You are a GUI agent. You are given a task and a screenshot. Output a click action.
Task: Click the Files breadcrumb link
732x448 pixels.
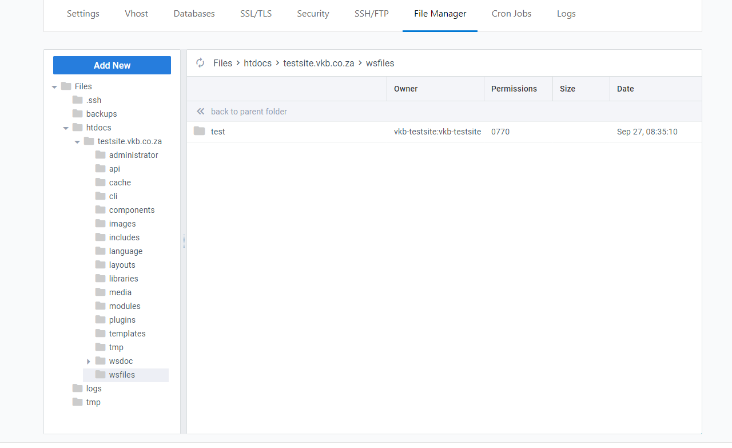pyautogui.click(x=222, y=63)
